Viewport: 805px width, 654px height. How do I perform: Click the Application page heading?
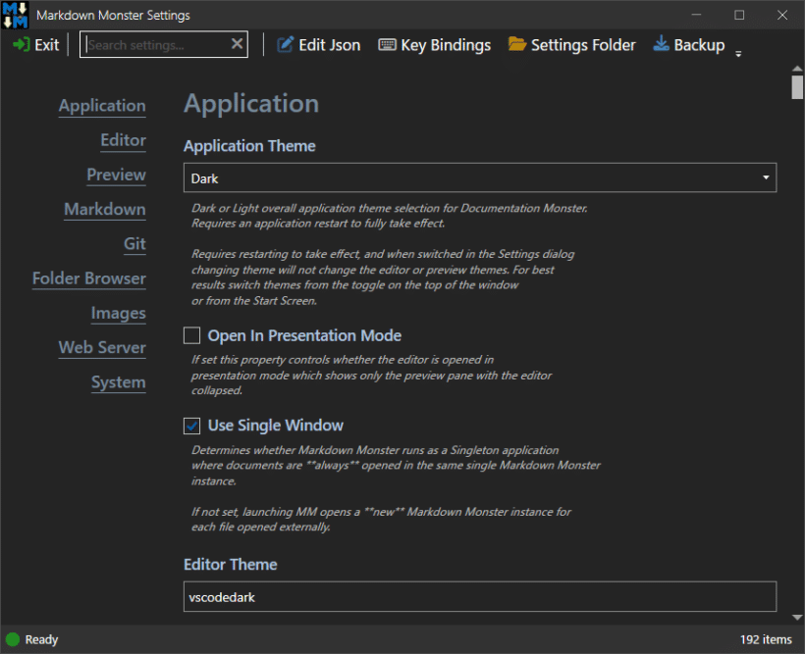click(x=251, y=104)
